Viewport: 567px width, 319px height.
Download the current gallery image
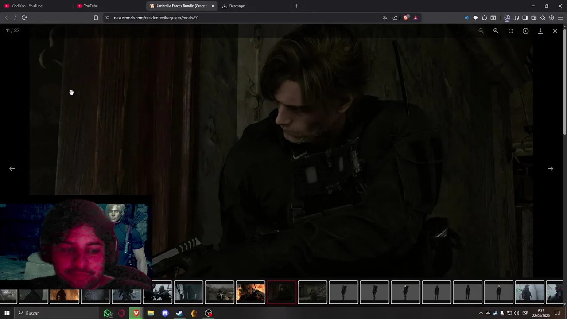540,31
